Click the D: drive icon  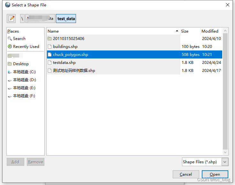10,80
